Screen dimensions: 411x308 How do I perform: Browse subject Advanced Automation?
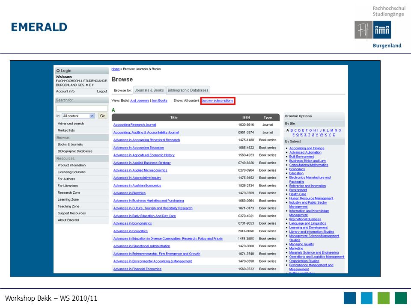(305, 152)
